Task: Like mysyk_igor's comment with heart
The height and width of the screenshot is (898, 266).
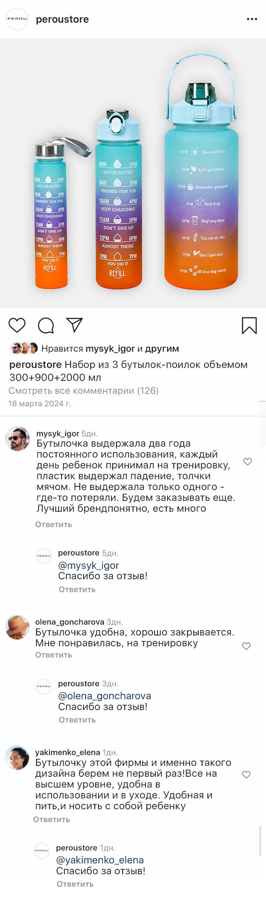Action: (x=247, y=462)
